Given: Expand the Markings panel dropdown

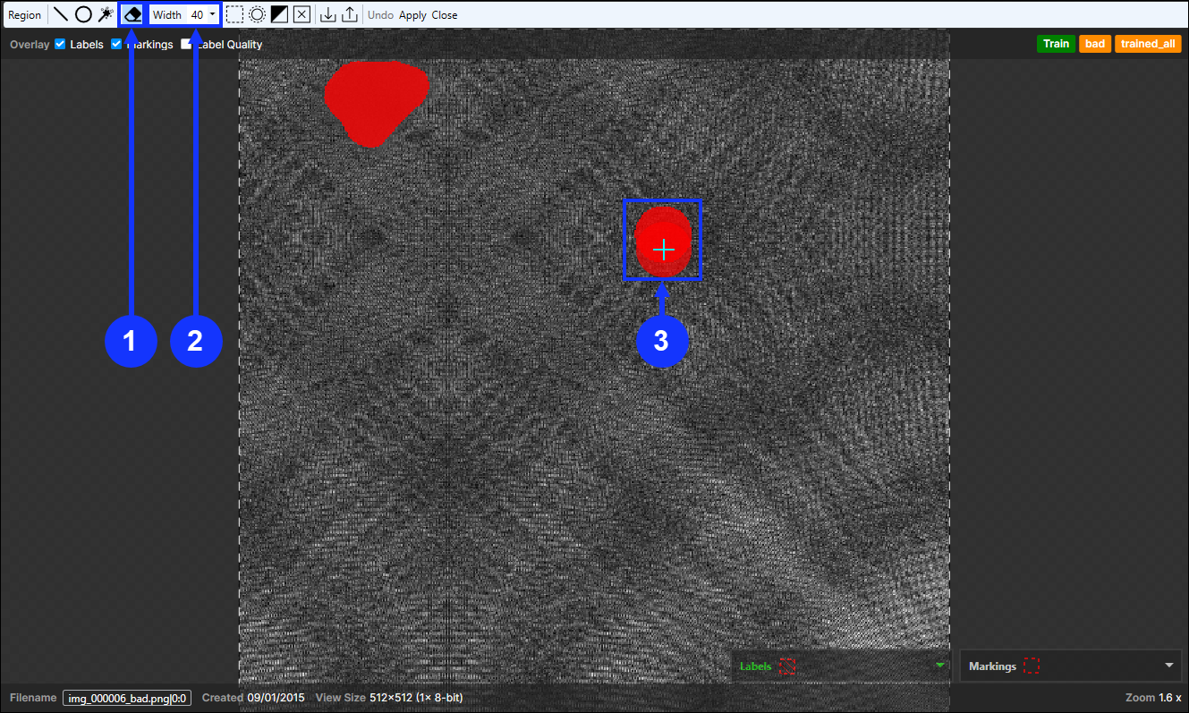Looking at the screenshot, I should tap(1168, 666).
